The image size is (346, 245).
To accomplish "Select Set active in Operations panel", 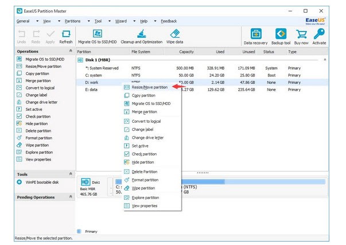I will pos(29,109).
